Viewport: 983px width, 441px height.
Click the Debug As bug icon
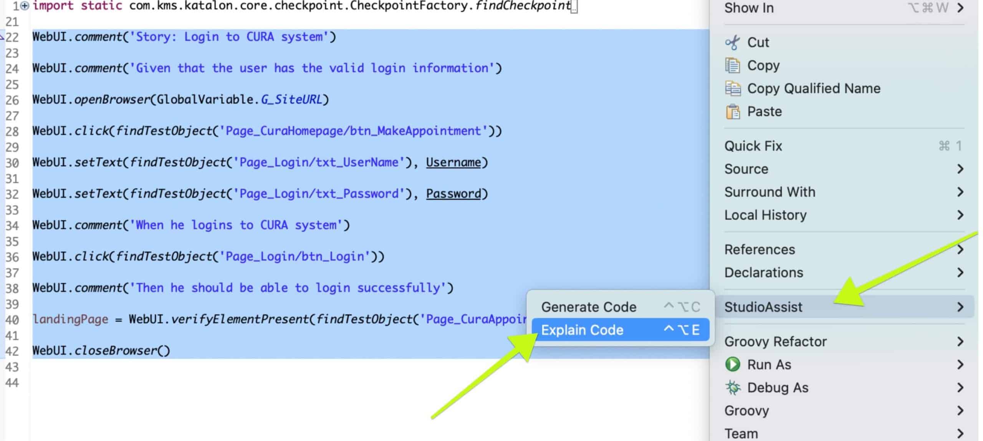click(733, 388)
